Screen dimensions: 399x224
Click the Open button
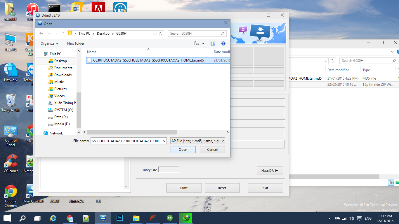(x=183, y=150)
